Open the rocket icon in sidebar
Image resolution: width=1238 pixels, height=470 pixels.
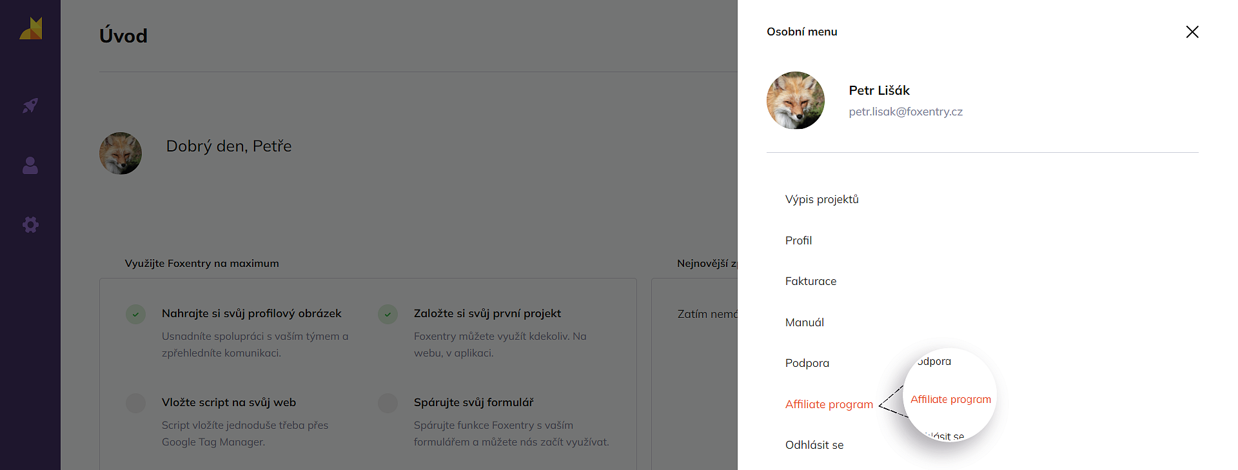30,105
